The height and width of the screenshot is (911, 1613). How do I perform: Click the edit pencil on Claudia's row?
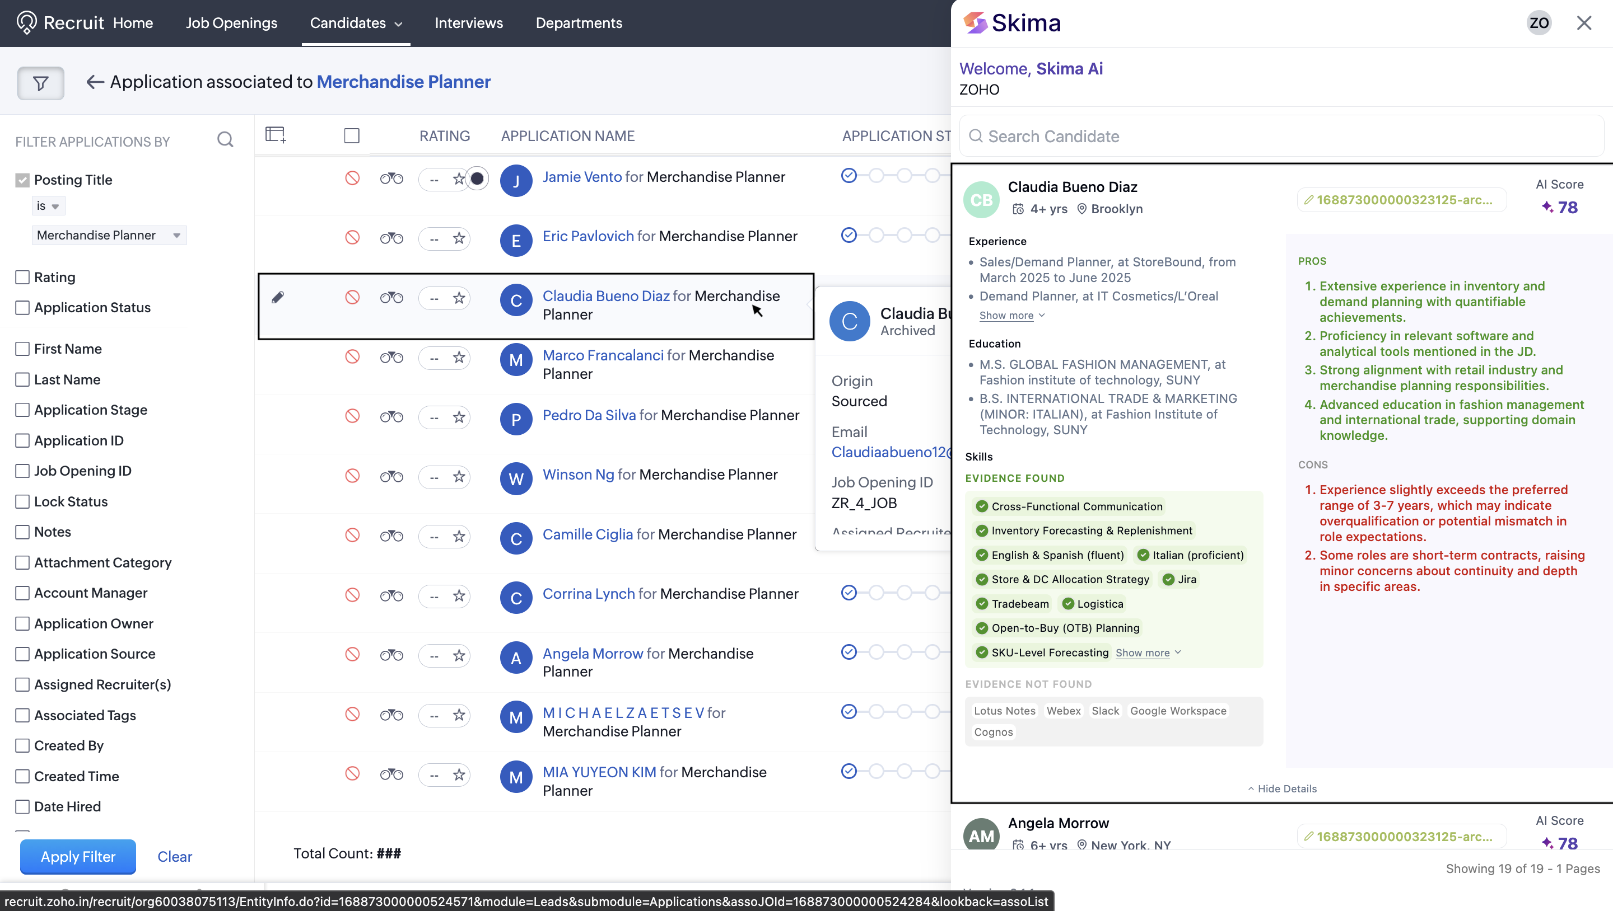pos(277,297)
